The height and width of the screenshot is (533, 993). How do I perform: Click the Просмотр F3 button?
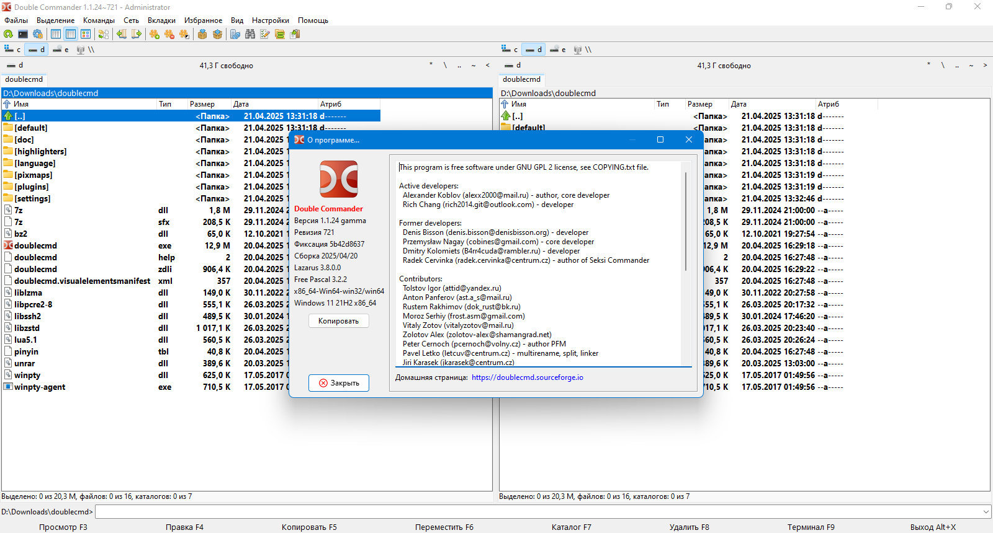63,527
